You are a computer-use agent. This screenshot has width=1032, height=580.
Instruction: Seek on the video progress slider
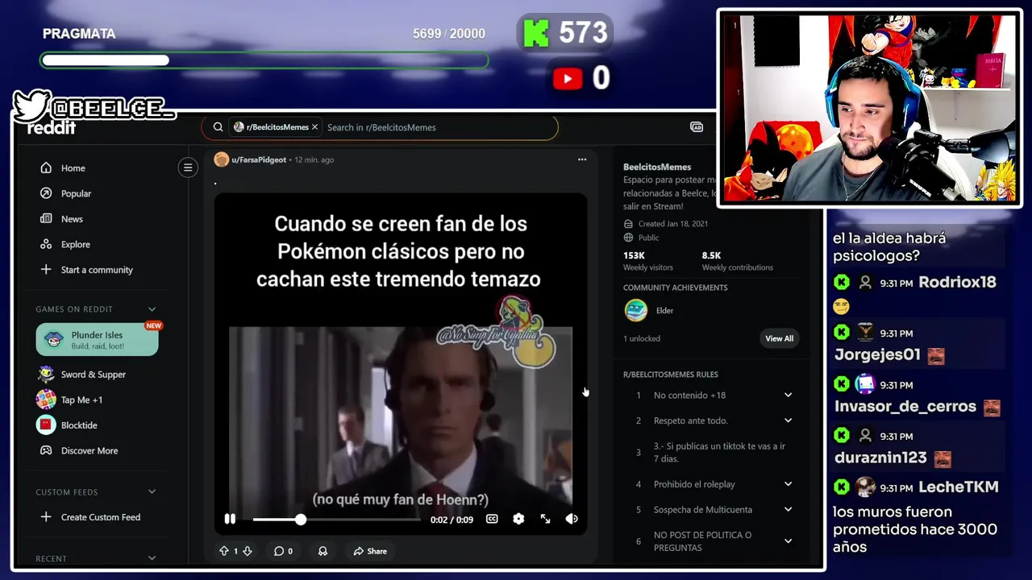coord(336,520)
